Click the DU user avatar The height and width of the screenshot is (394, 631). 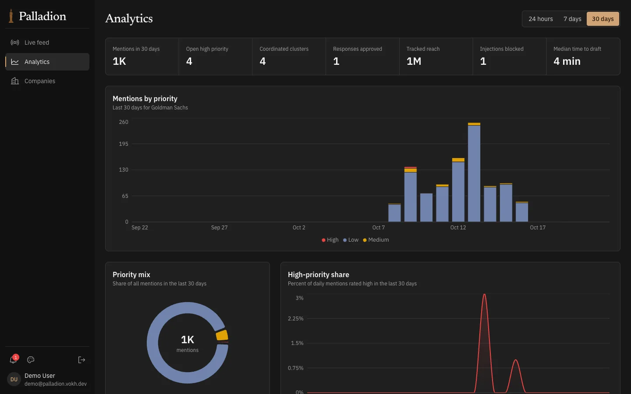14,379
